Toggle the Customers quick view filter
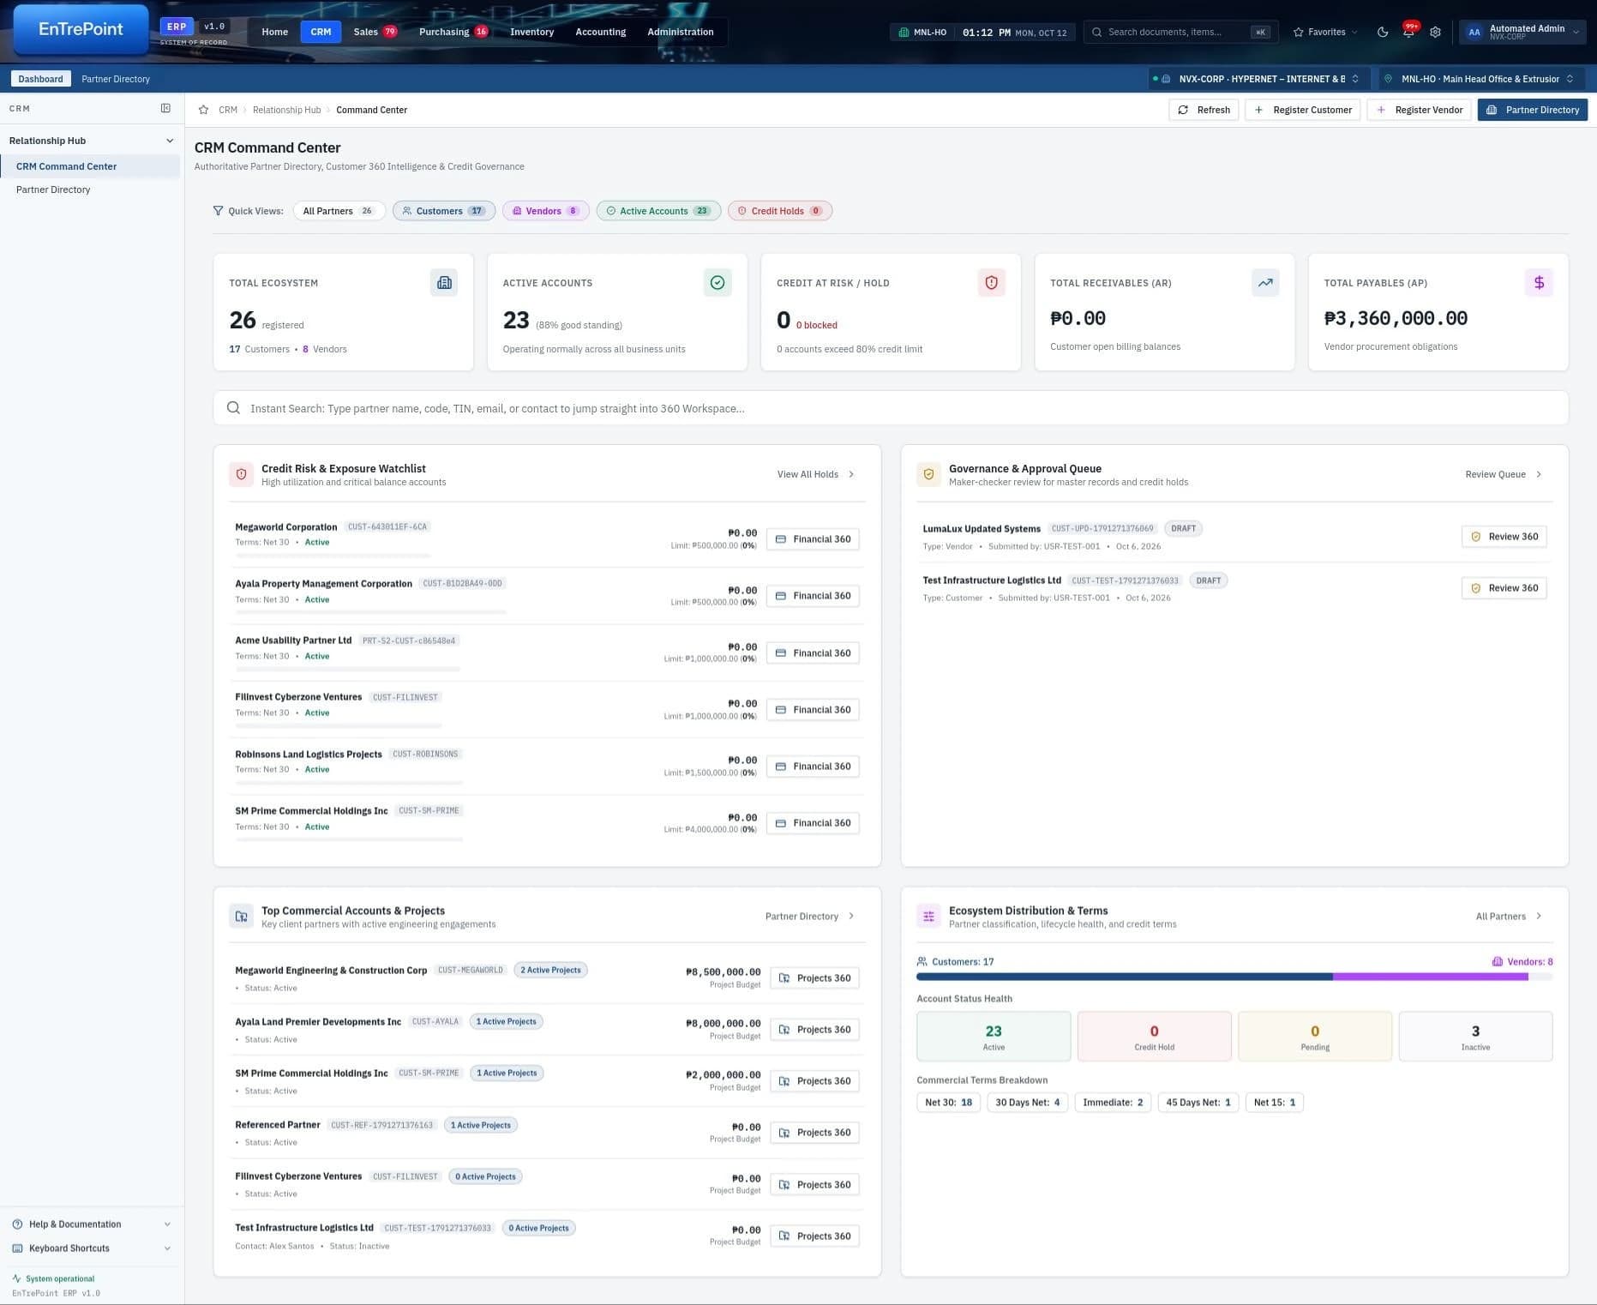Screen dimensions: 1597x1305 pos(444,211)
